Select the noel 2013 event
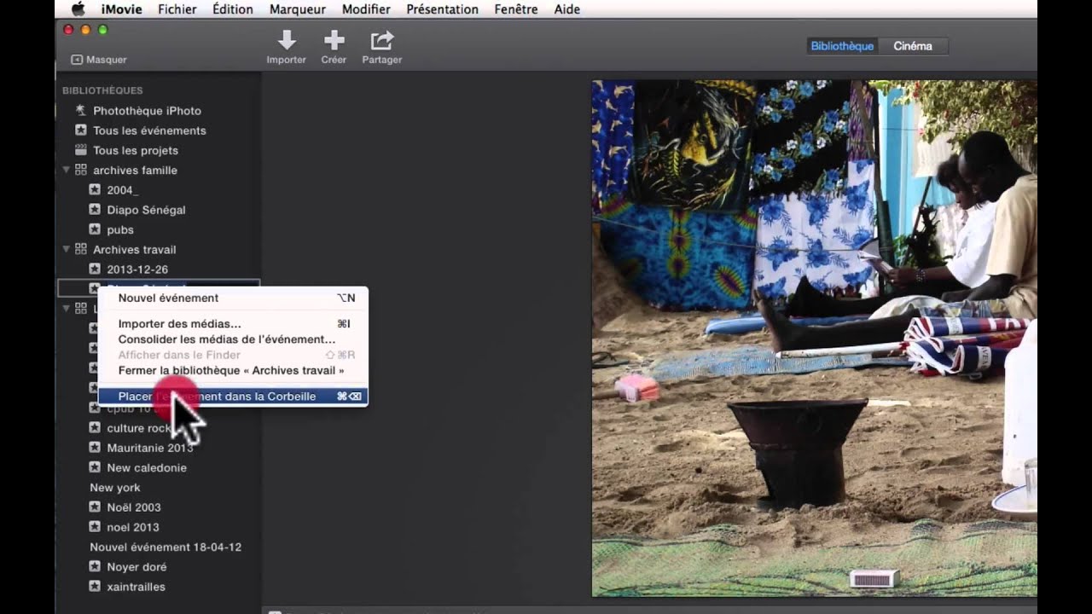This screenshot has height=614, width=1092. [x=133, y=527]
